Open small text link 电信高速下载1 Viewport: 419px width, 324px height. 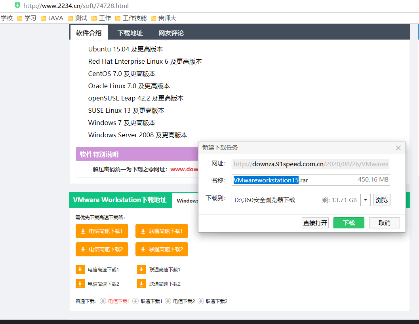(x=103, y=270)
